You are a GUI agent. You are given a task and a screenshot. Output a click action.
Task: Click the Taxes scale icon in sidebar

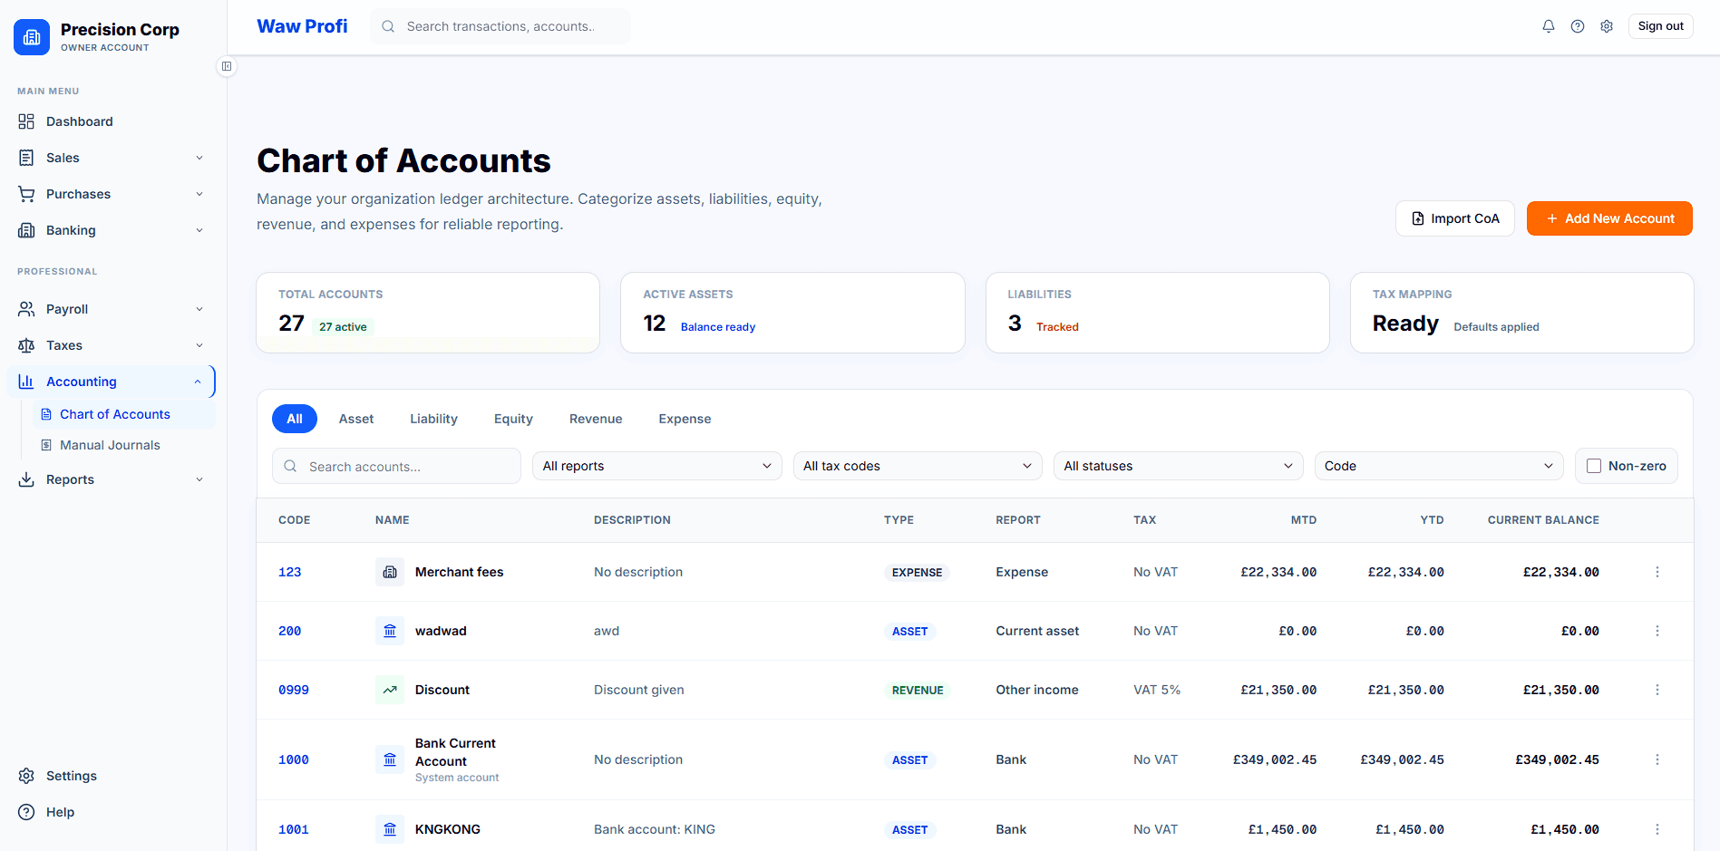pos(26,345)
